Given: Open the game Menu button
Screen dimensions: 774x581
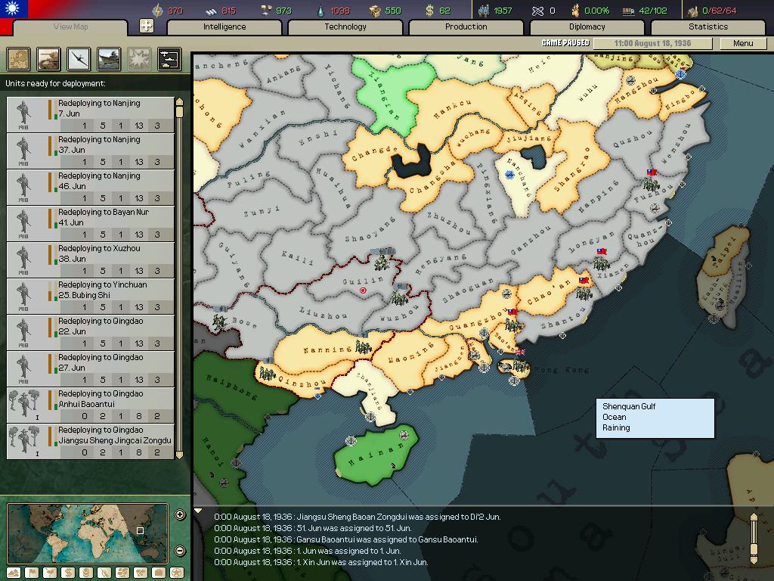Looking at the screenshot, I should [x=743, y=43].
